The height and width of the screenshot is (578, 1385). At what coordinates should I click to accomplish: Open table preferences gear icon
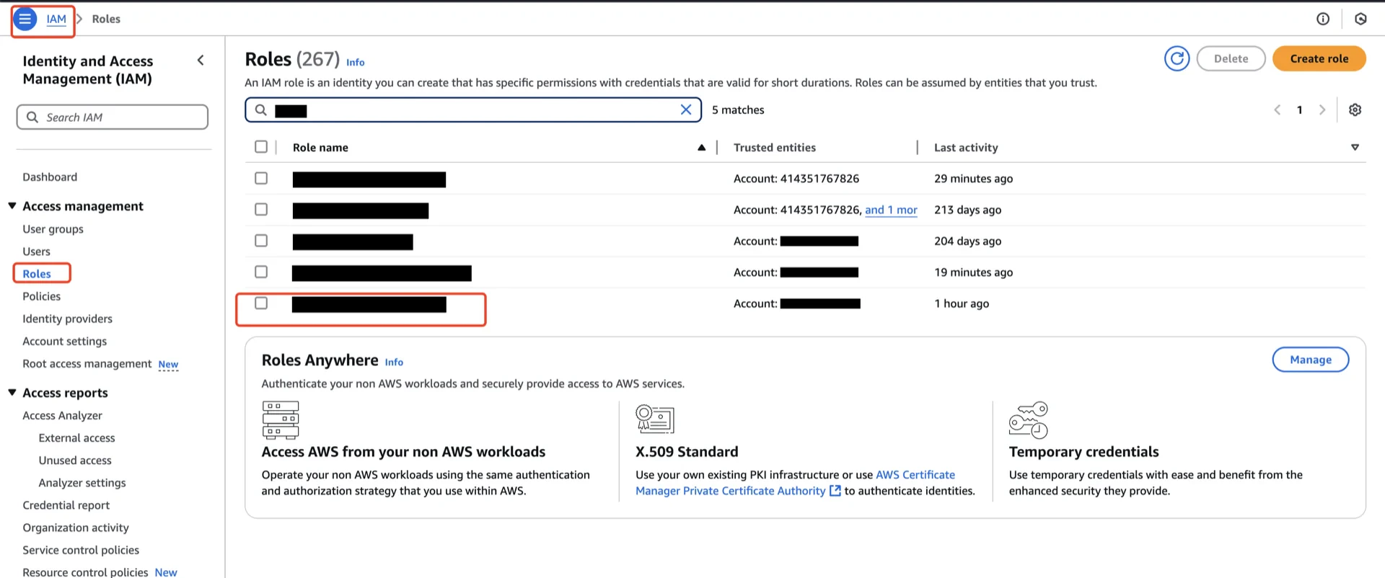tap(1355, 110)
